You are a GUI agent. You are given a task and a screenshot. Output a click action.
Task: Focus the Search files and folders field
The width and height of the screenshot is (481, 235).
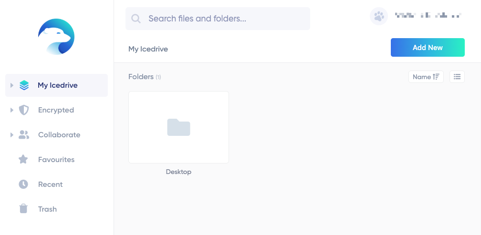[224, 19]
